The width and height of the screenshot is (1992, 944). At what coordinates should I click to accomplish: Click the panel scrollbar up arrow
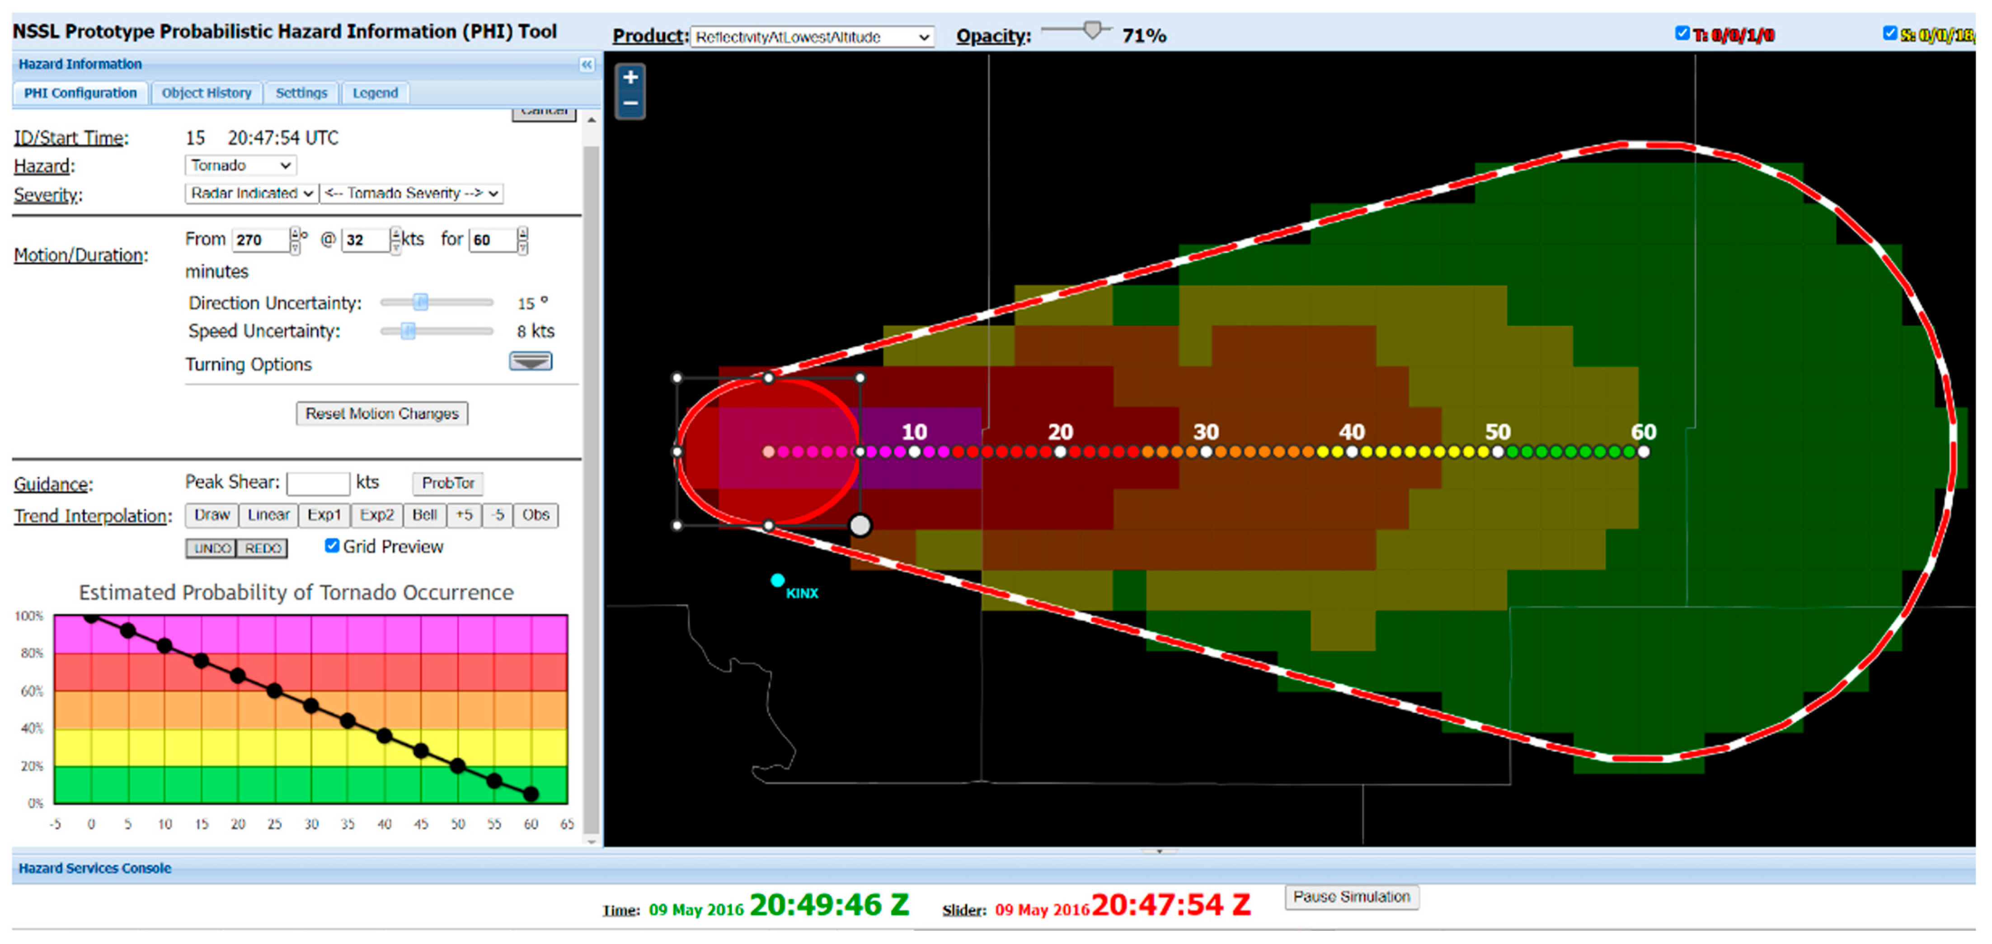pyautogui.click(x=592, y=121)
